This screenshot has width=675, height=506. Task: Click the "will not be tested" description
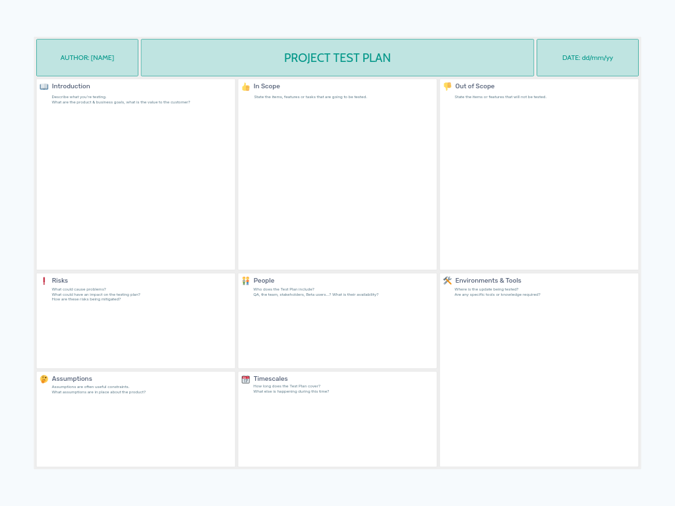coord(501,97)
